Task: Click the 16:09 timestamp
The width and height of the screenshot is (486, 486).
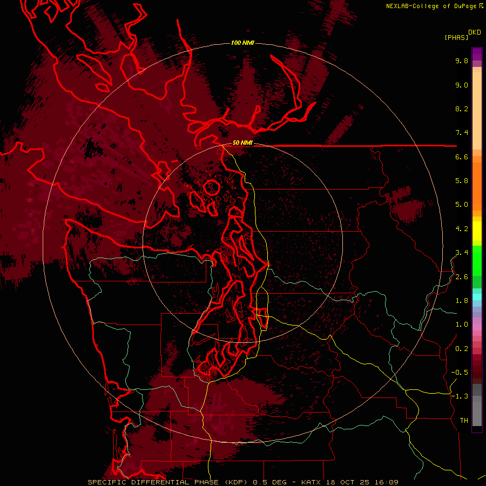Action: coord(386,482)
